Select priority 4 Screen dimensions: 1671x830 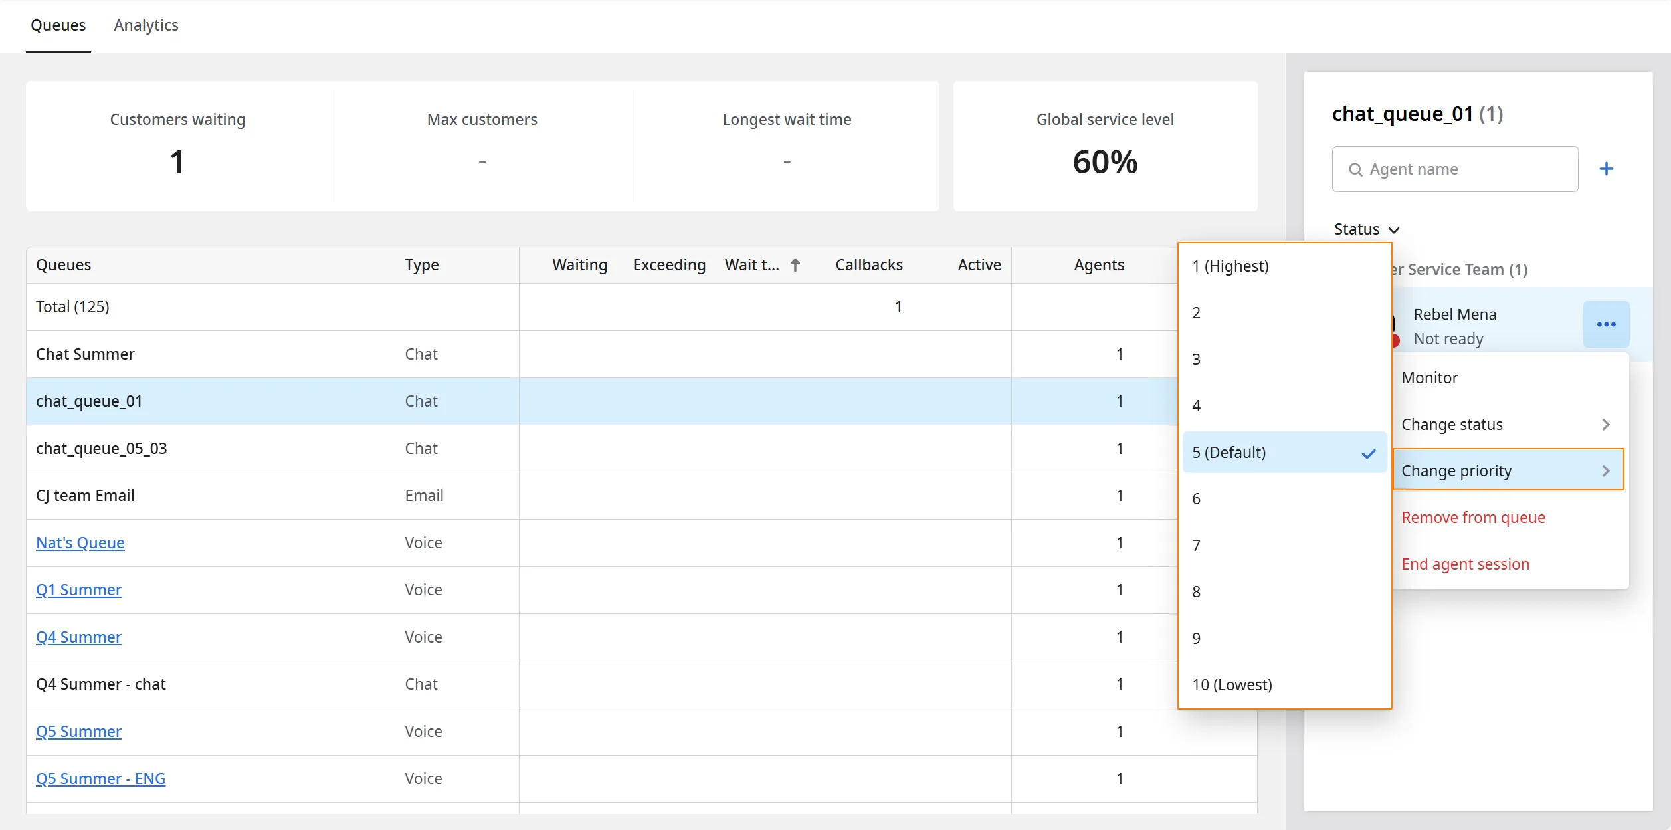click(x=1284, y=405)
